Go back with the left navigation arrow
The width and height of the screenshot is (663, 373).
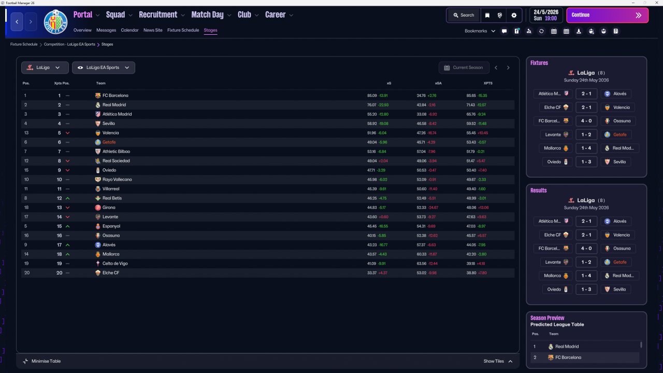pyautogui.click(x=17, y=21)
